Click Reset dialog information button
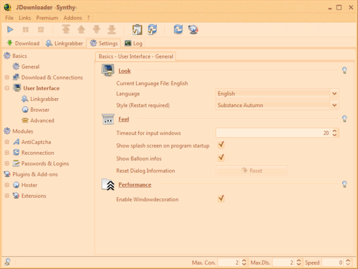 (251, 170)
